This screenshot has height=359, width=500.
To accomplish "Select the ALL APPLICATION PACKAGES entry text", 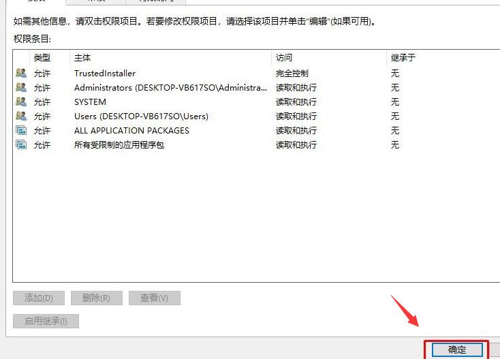I will click(131, 131).
